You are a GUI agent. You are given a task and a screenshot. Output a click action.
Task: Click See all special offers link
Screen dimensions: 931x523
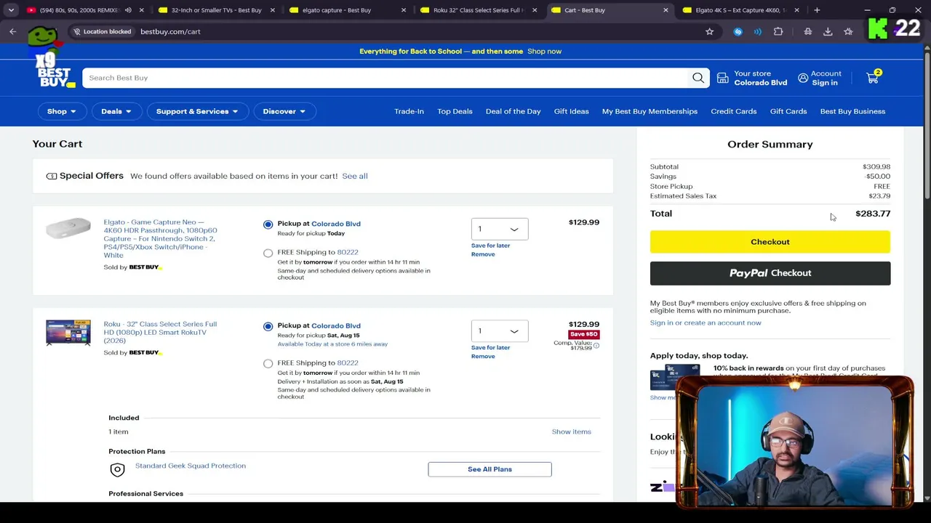[354, 176]
